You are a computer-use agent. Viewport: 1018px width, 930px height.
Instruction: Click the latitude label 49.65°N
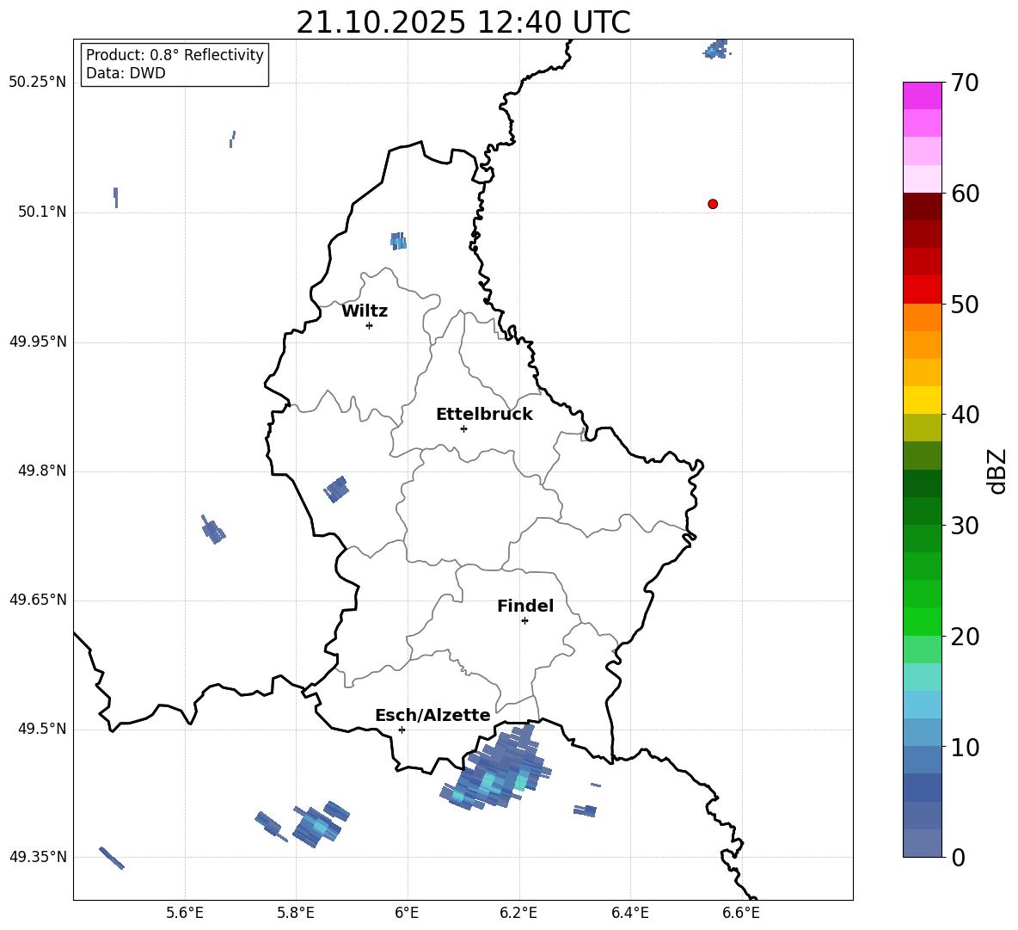[38, 600]
